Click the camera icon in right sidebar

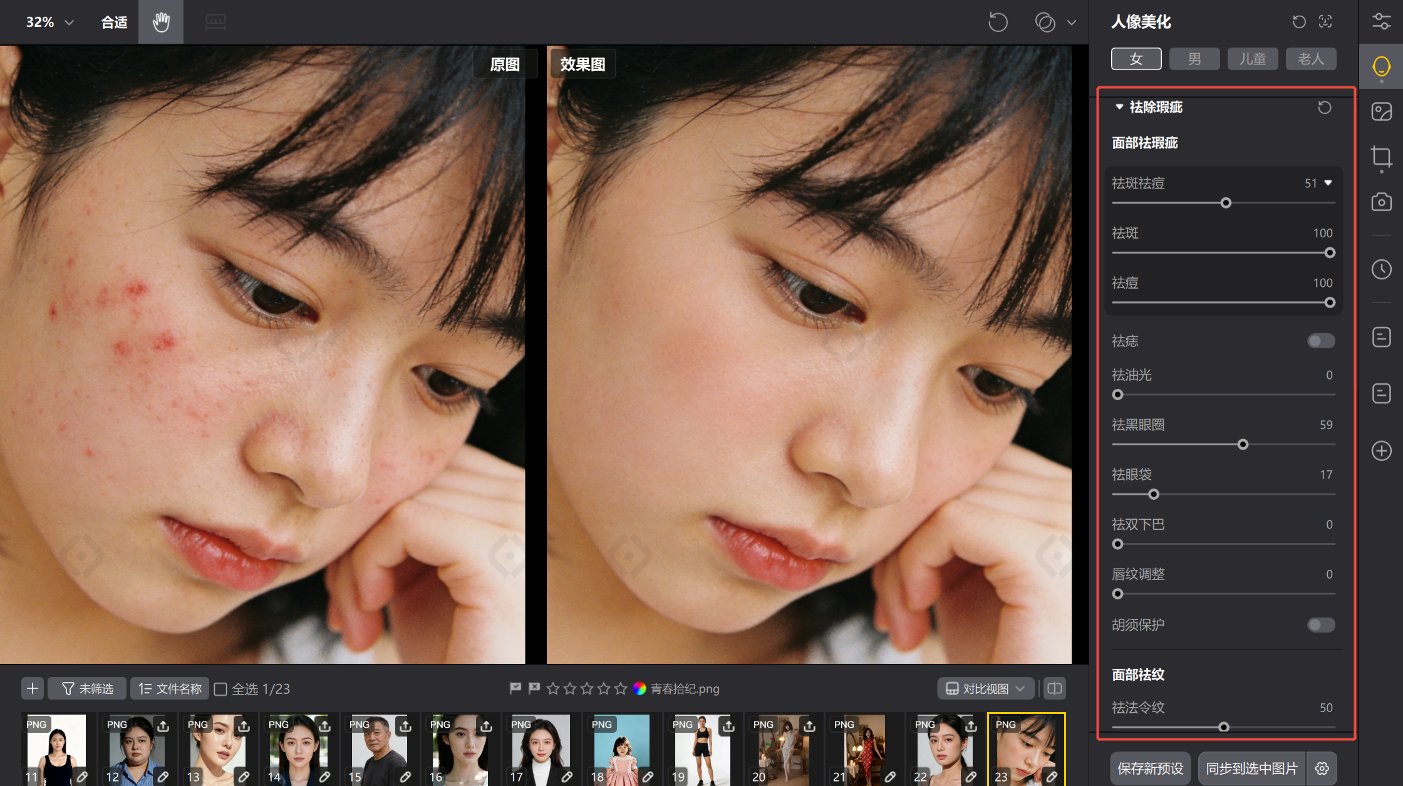(1381, 202)
